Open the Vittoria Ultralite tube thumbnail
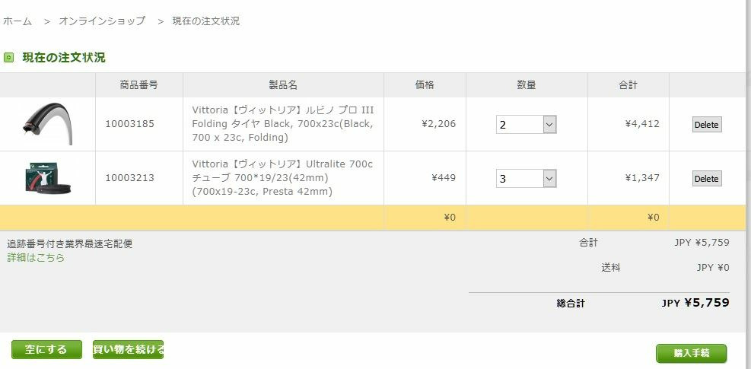 [x=47, y=178]
